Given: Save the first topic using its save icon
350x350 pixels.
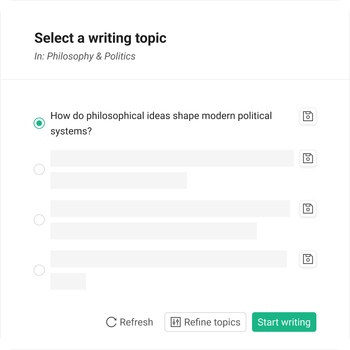Looking at the screenshot, I should point(308,116).
